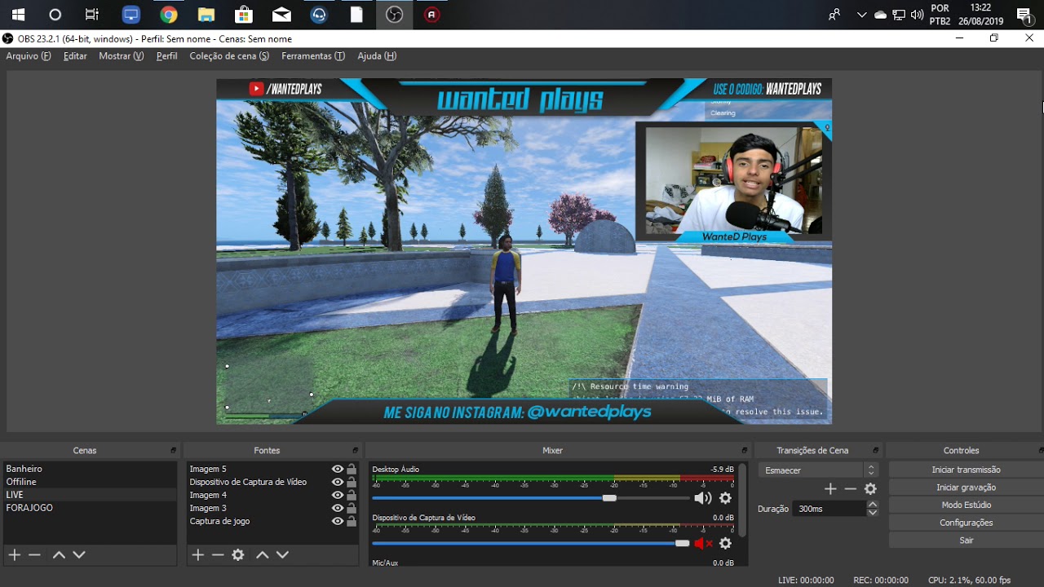Image resolution: width=1044 pixels, height=587 pixels.
Task: Click Duração 300ms input field
Action: pyautogui.click(x=829, y=508)
